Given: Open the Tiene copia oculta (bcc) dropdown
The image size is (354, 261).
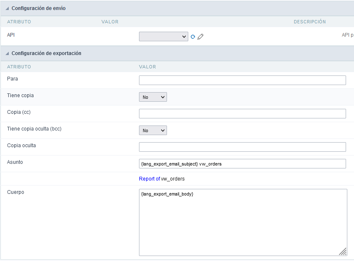Looking at the screenshot, I should pyautogui.click(x=153, y=130).
